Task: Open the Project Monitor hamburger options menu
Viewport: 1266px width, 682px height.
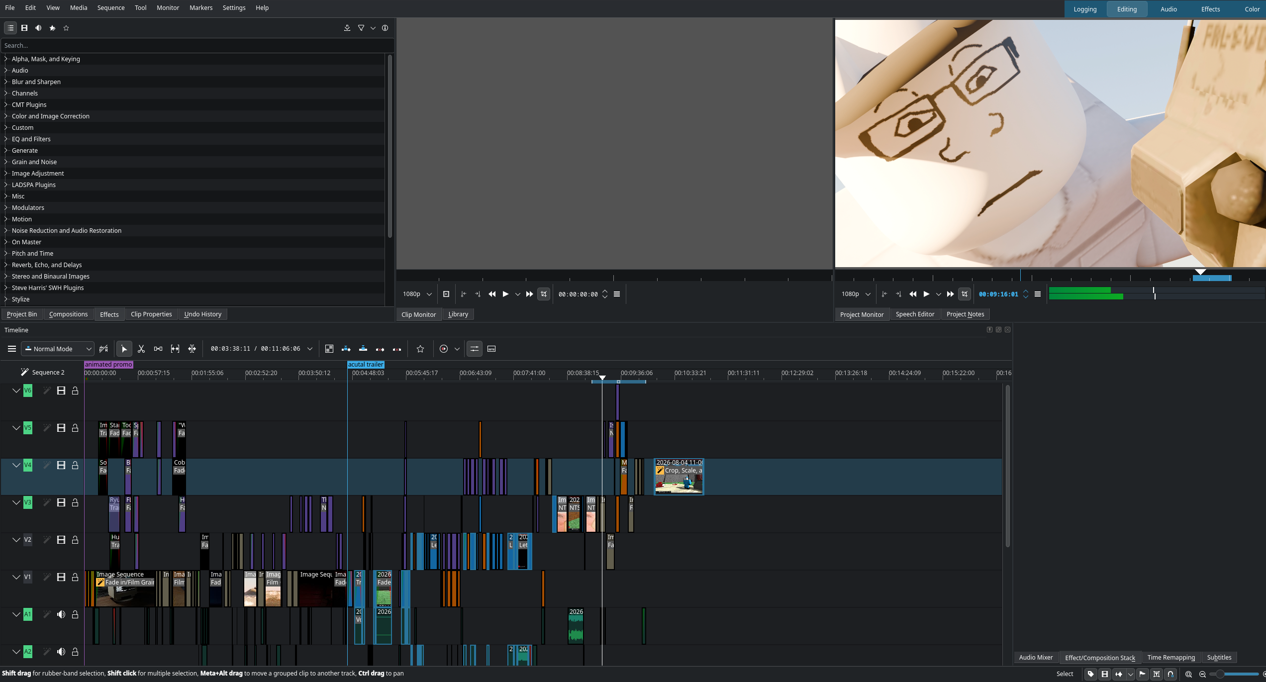Action: point(1038,294)
